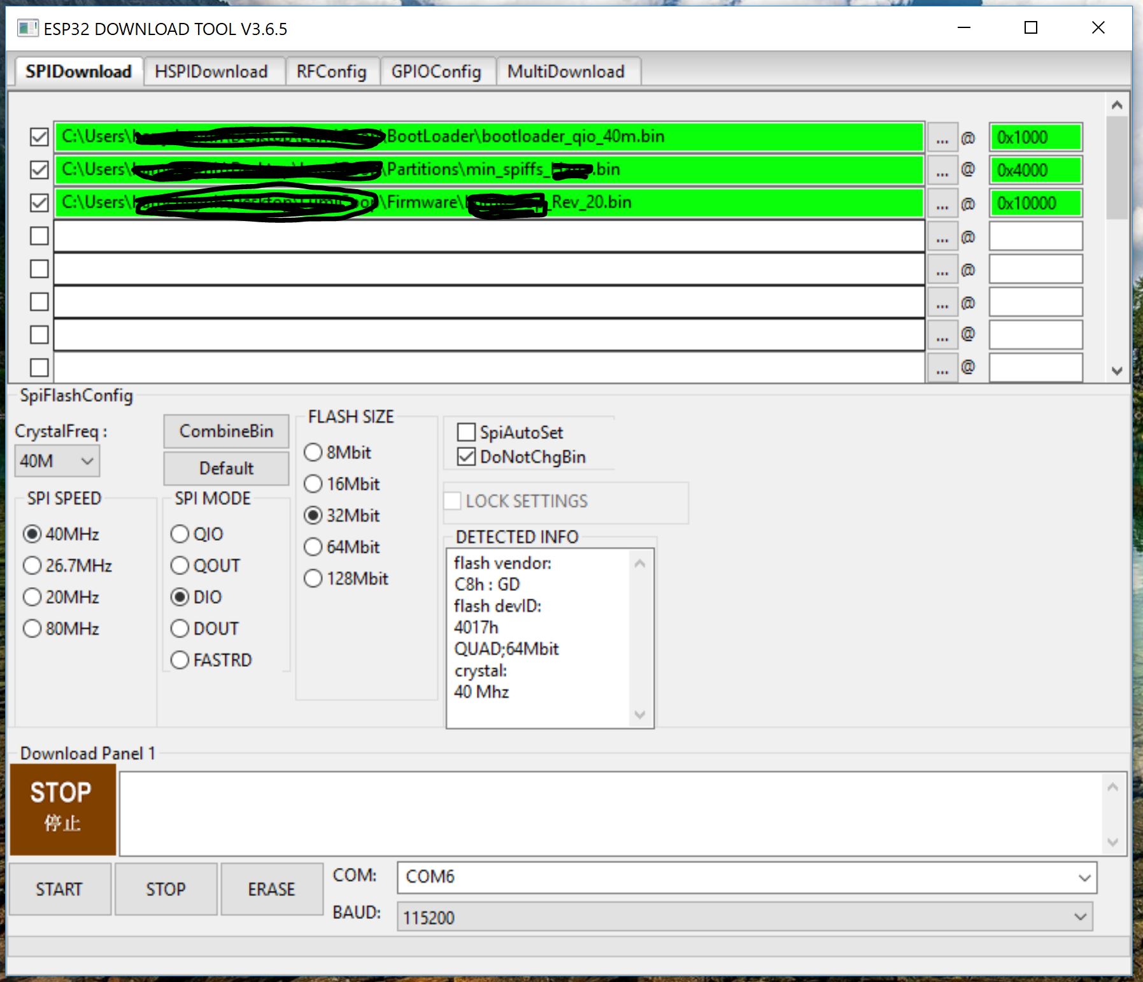1143x982 pixels.
Task: Click the bootloader_qio_40m.bin path field
Action: [x=489, y=137]
